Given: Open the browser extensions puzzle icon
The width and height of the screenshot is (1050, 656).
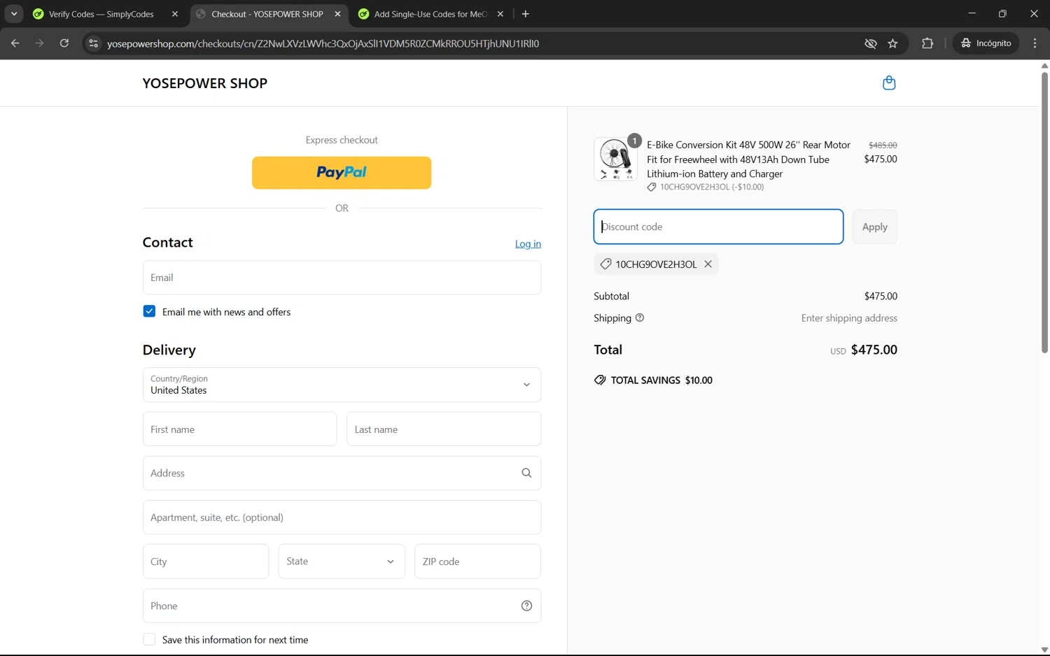Looking at the screenshot, I should [x=927, y=43].
